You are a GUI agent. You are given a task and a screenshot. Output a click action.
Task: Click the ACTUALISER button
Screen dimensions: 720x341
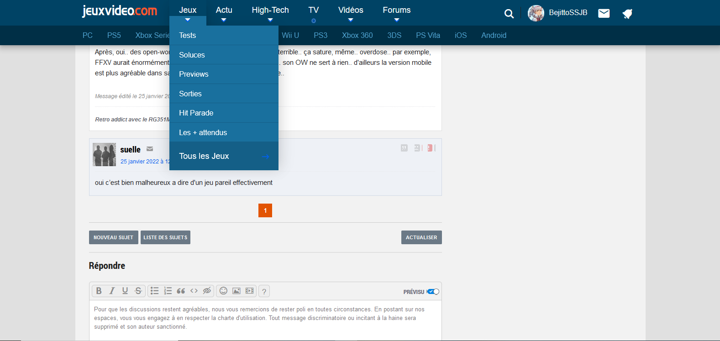coord(421,237)
